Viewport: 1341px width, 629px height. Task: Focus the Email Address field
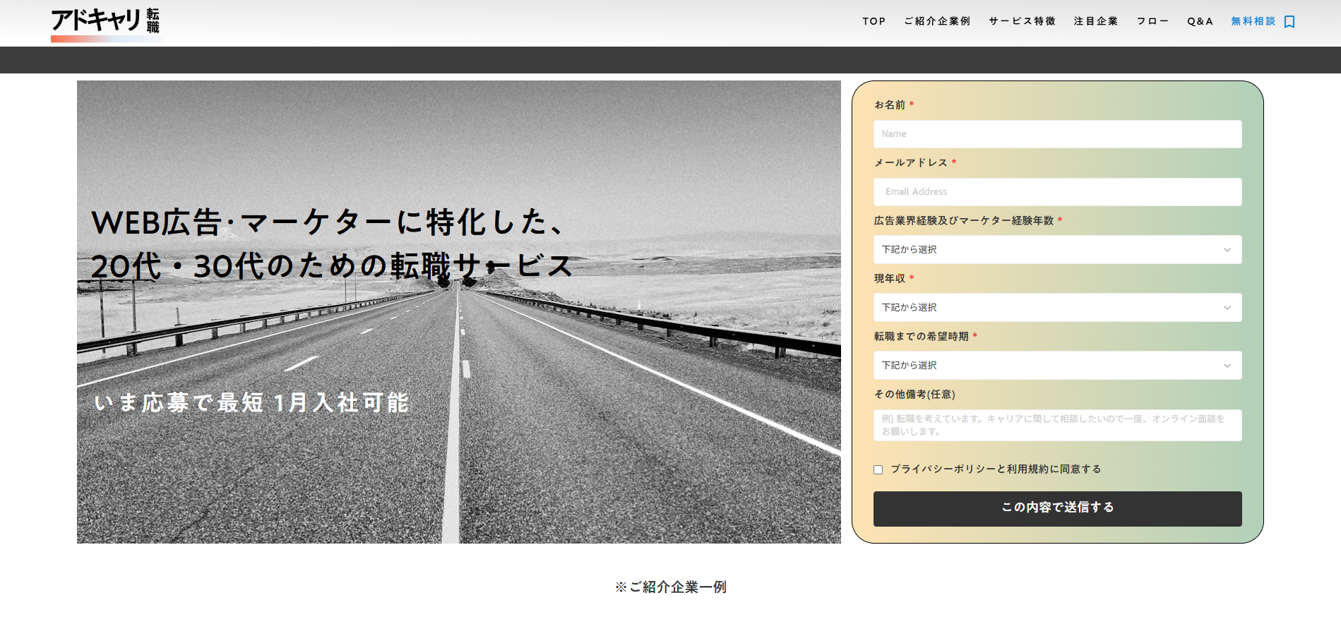1057,192
